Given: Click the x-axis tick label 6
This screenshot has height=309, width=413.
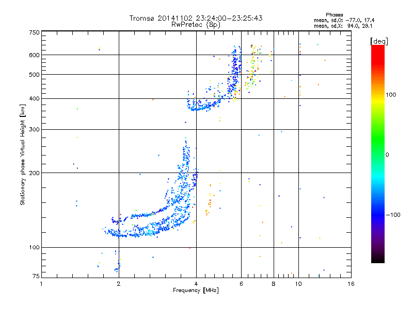Looking at the screenshot, I should click(241, 284).
